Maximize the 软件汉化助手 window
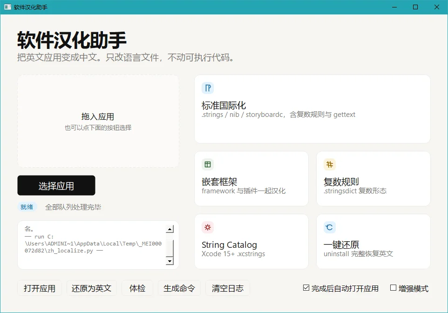The width and height of the screenshot is (448, 313). click(415, 7)
